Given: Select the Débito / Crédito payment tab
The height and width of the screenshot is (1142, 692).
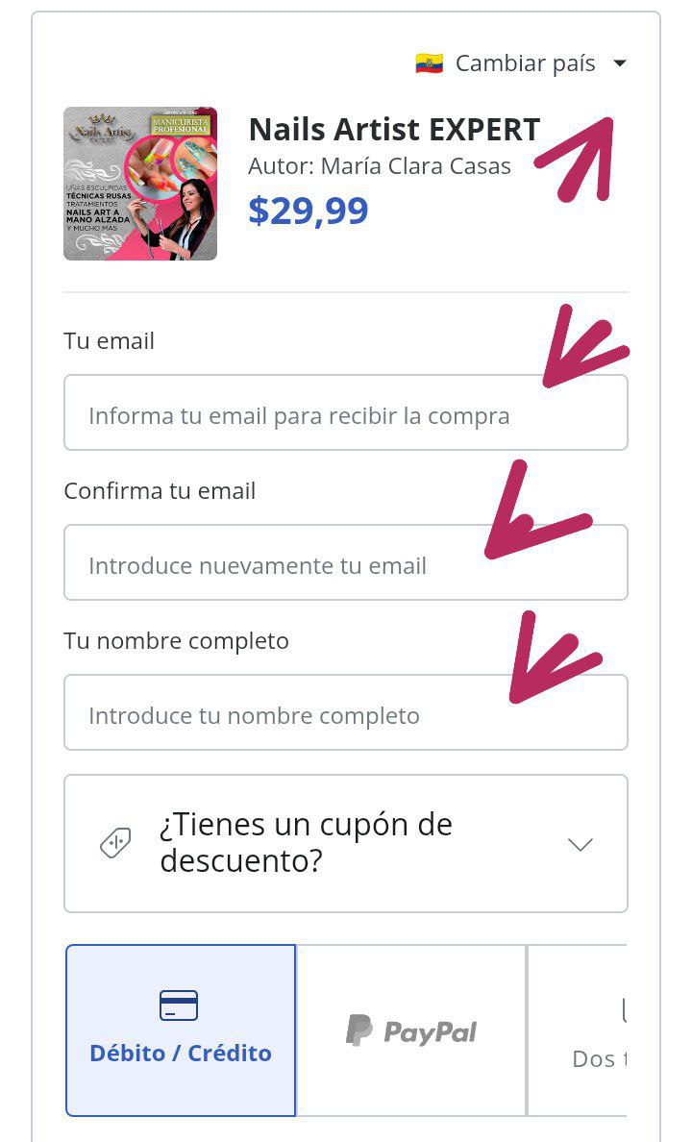Looking at the screenshot, I should (x=181, y=1030).
